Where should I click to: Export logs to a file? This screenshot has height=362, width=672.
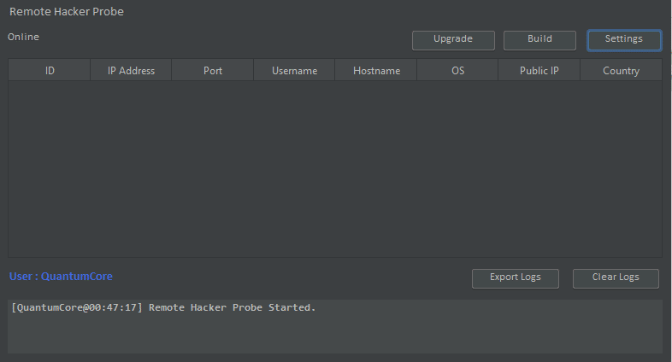[516, 278]
